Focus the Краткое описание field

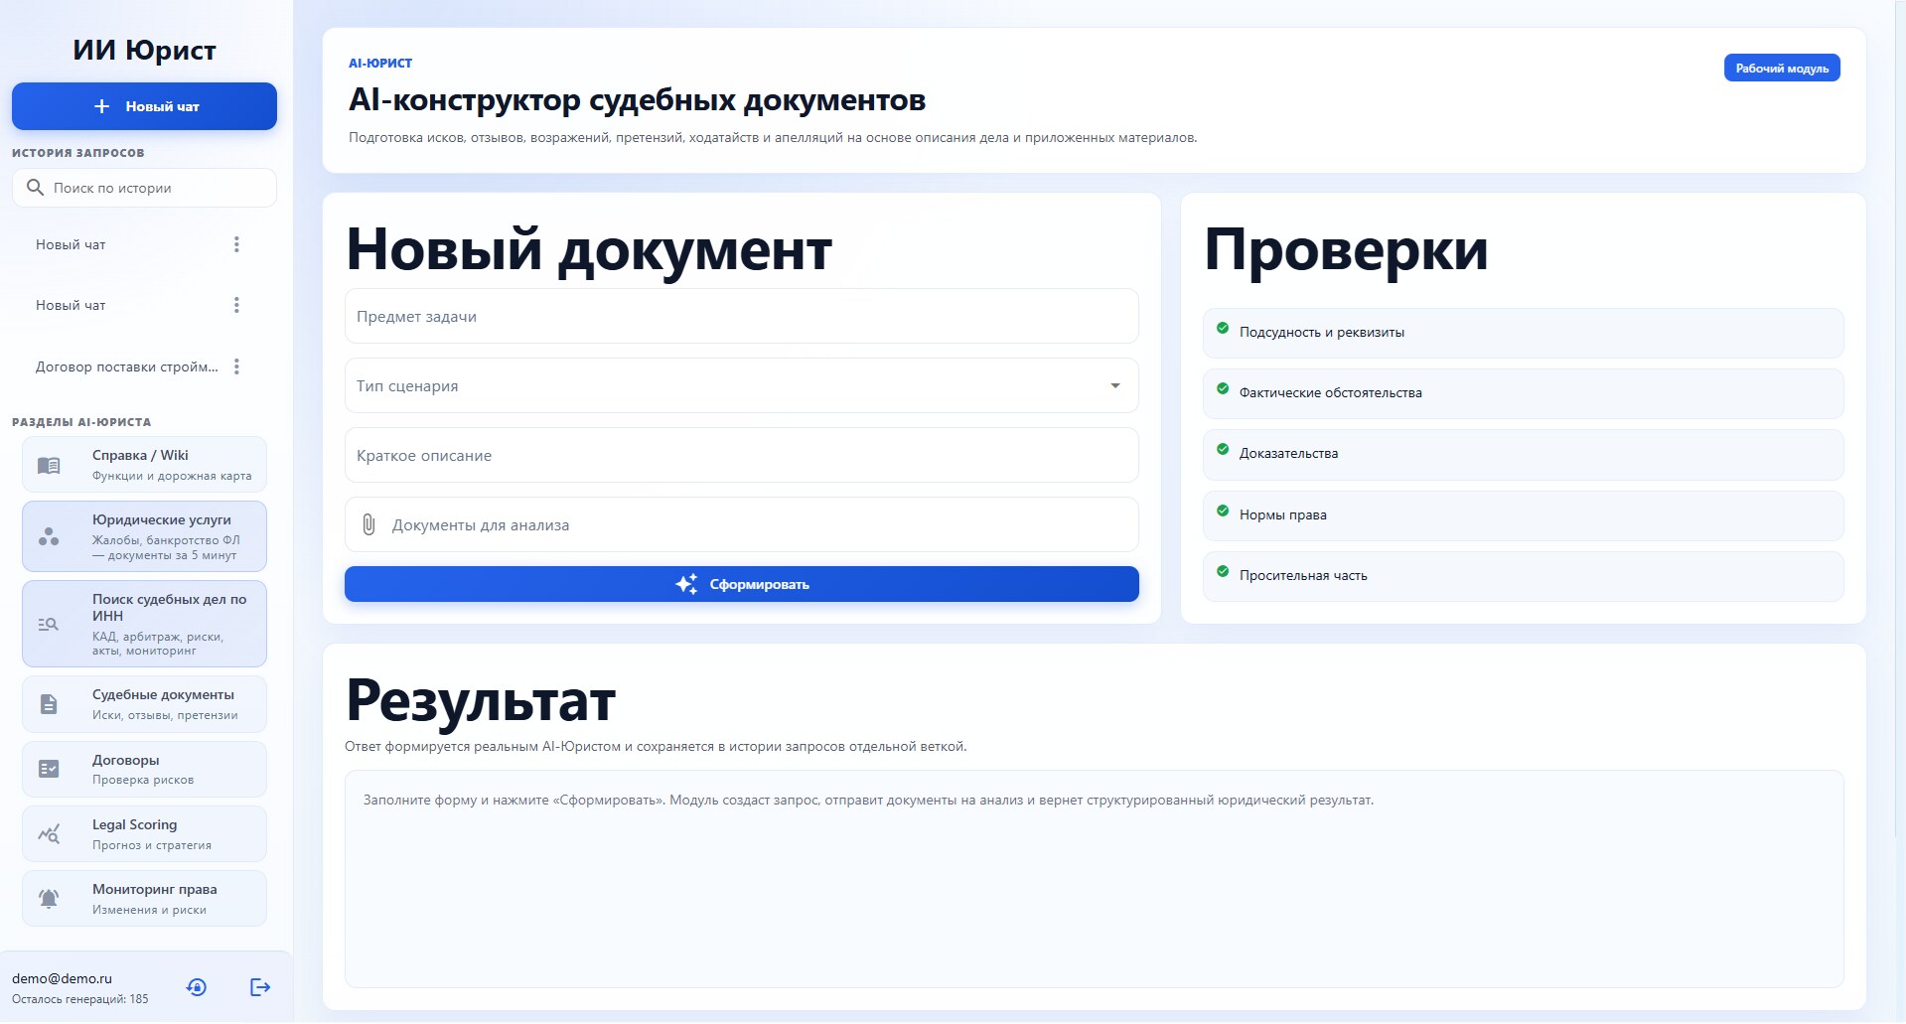[741, 455]
